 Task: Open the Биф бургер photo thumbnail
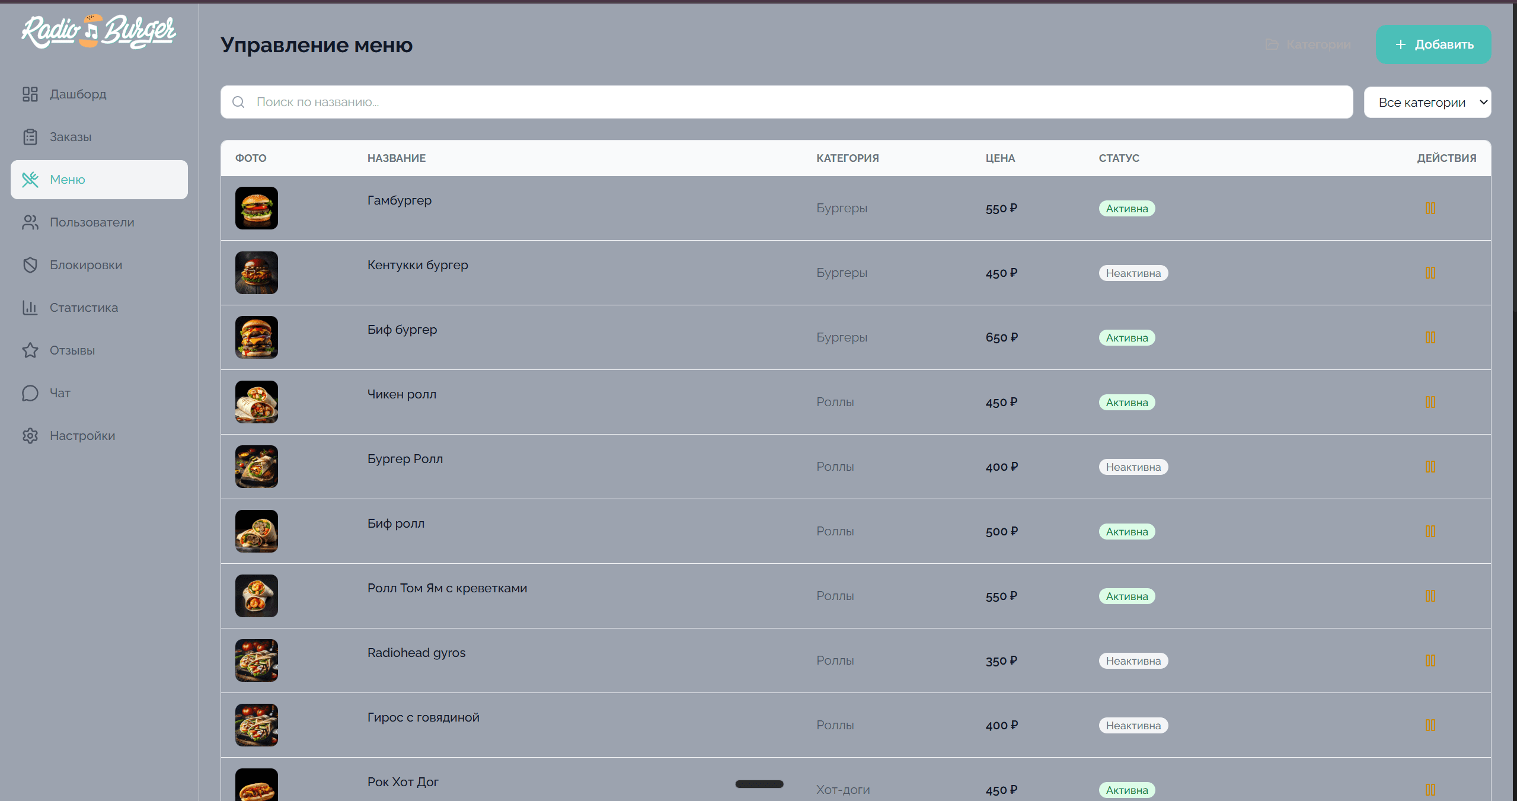click(257, 337)
